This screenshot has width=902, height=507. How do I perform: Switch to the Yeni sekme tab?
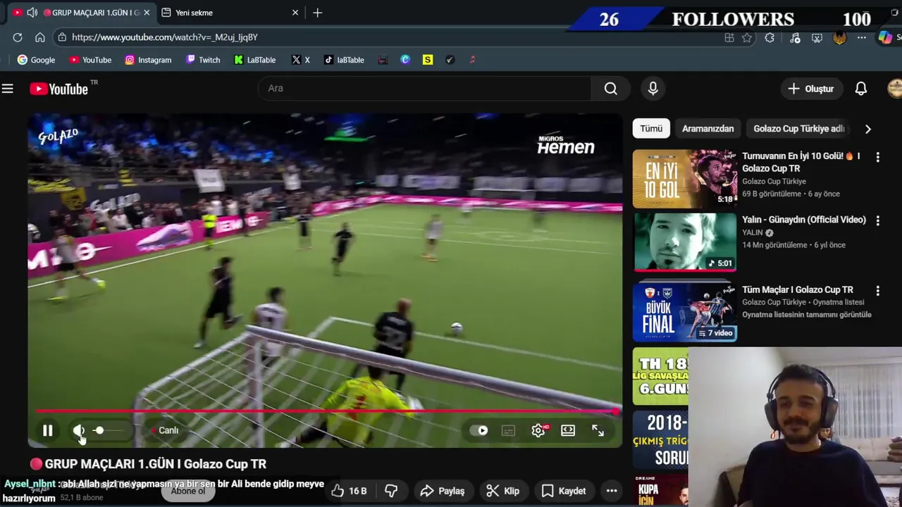click(x=229, y=13)
